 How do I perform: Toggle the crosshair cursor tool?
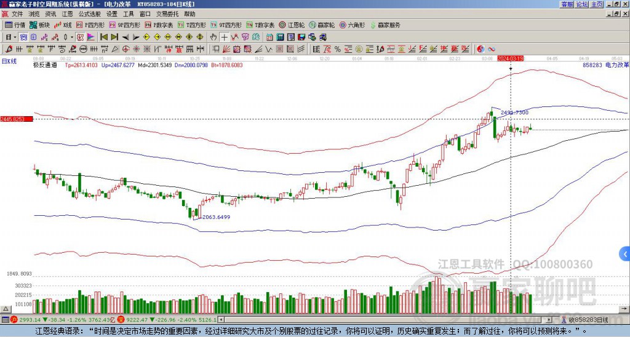pyautogui.click(x=224, y=38)
